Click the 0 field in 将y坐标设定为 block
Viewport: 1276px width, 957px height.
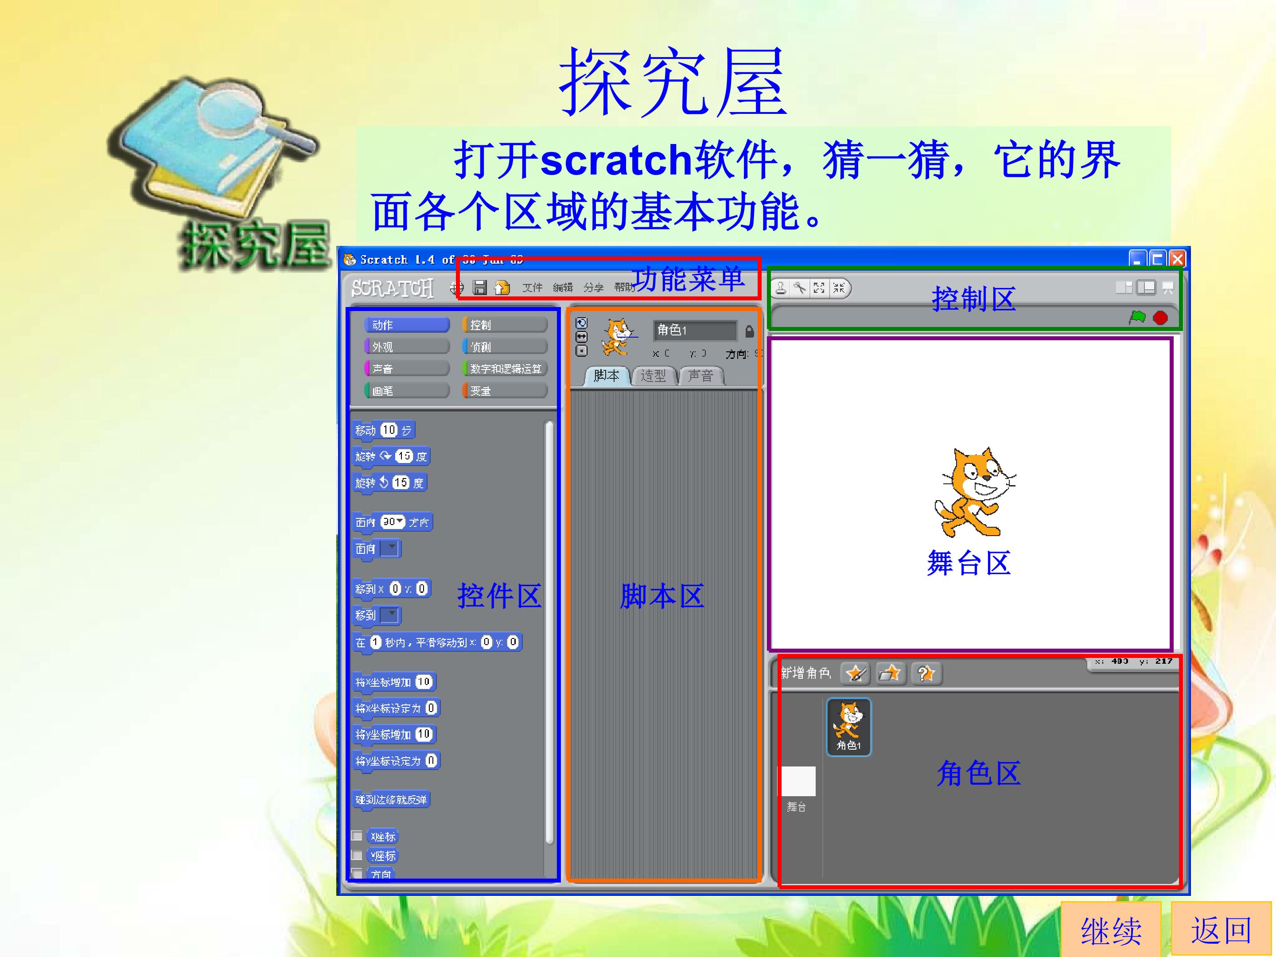(x=431, y=761)
